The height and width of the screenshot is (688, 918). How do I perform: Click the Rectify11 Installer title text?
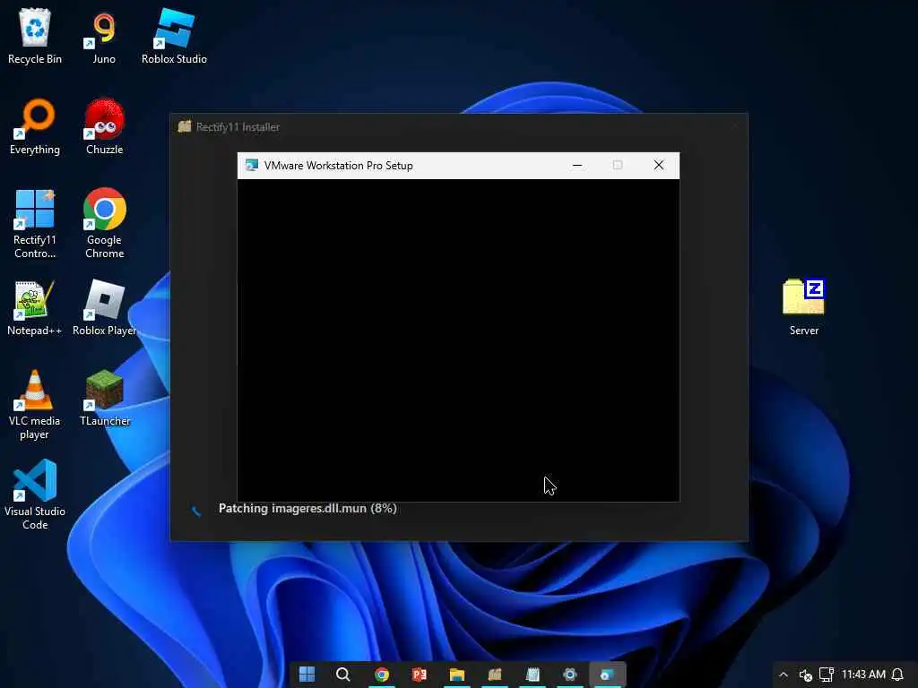coord(238,127)
